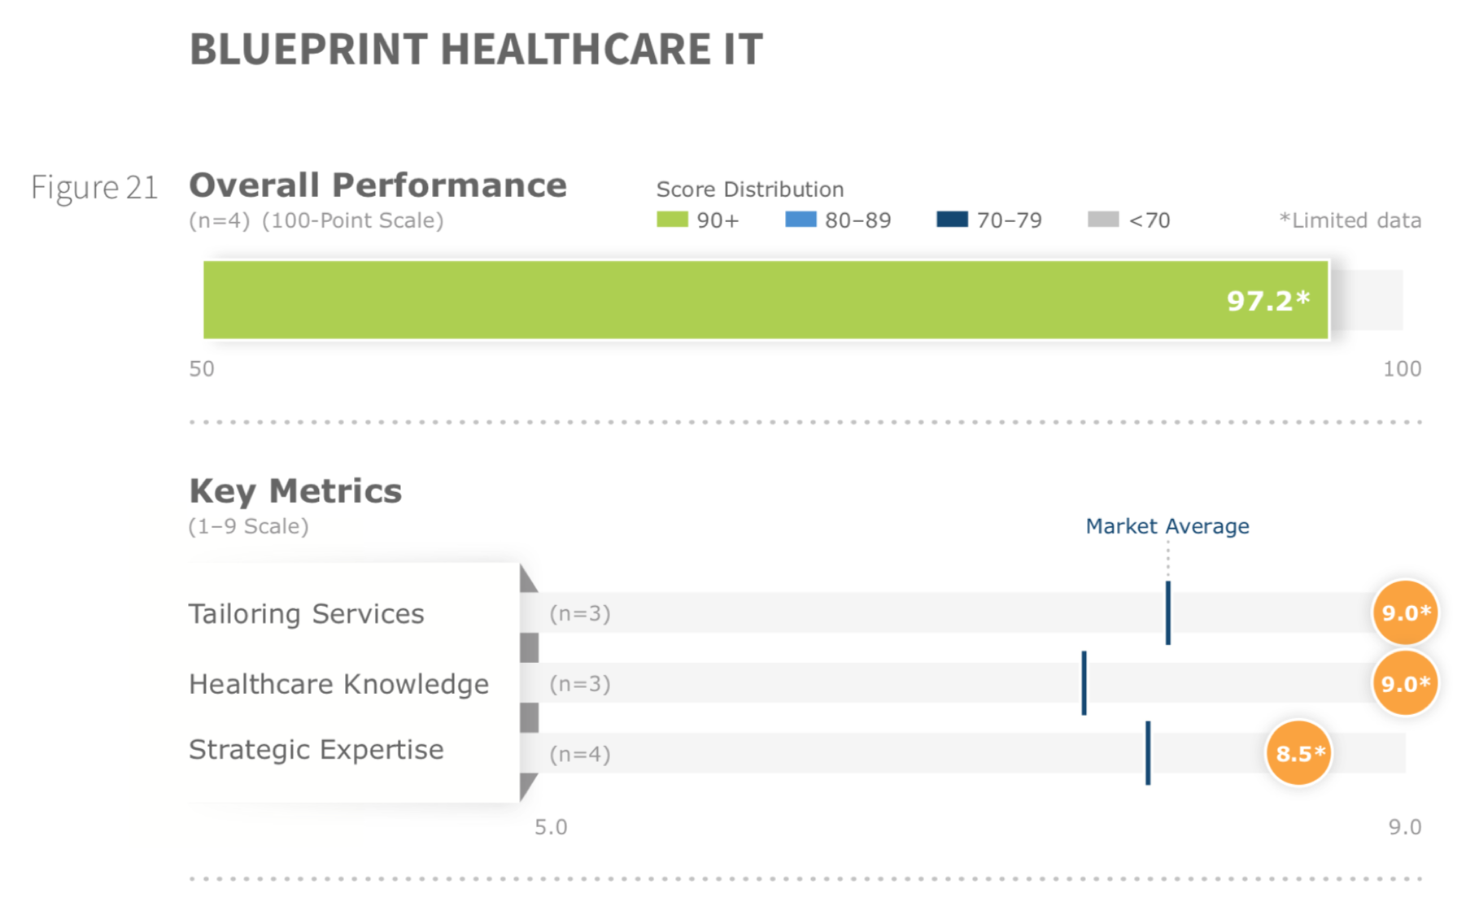Click the orange 8.5* Strategic Expertise badge
Viewport: 1479px width, 915px height.
(x=1299, y=754)
